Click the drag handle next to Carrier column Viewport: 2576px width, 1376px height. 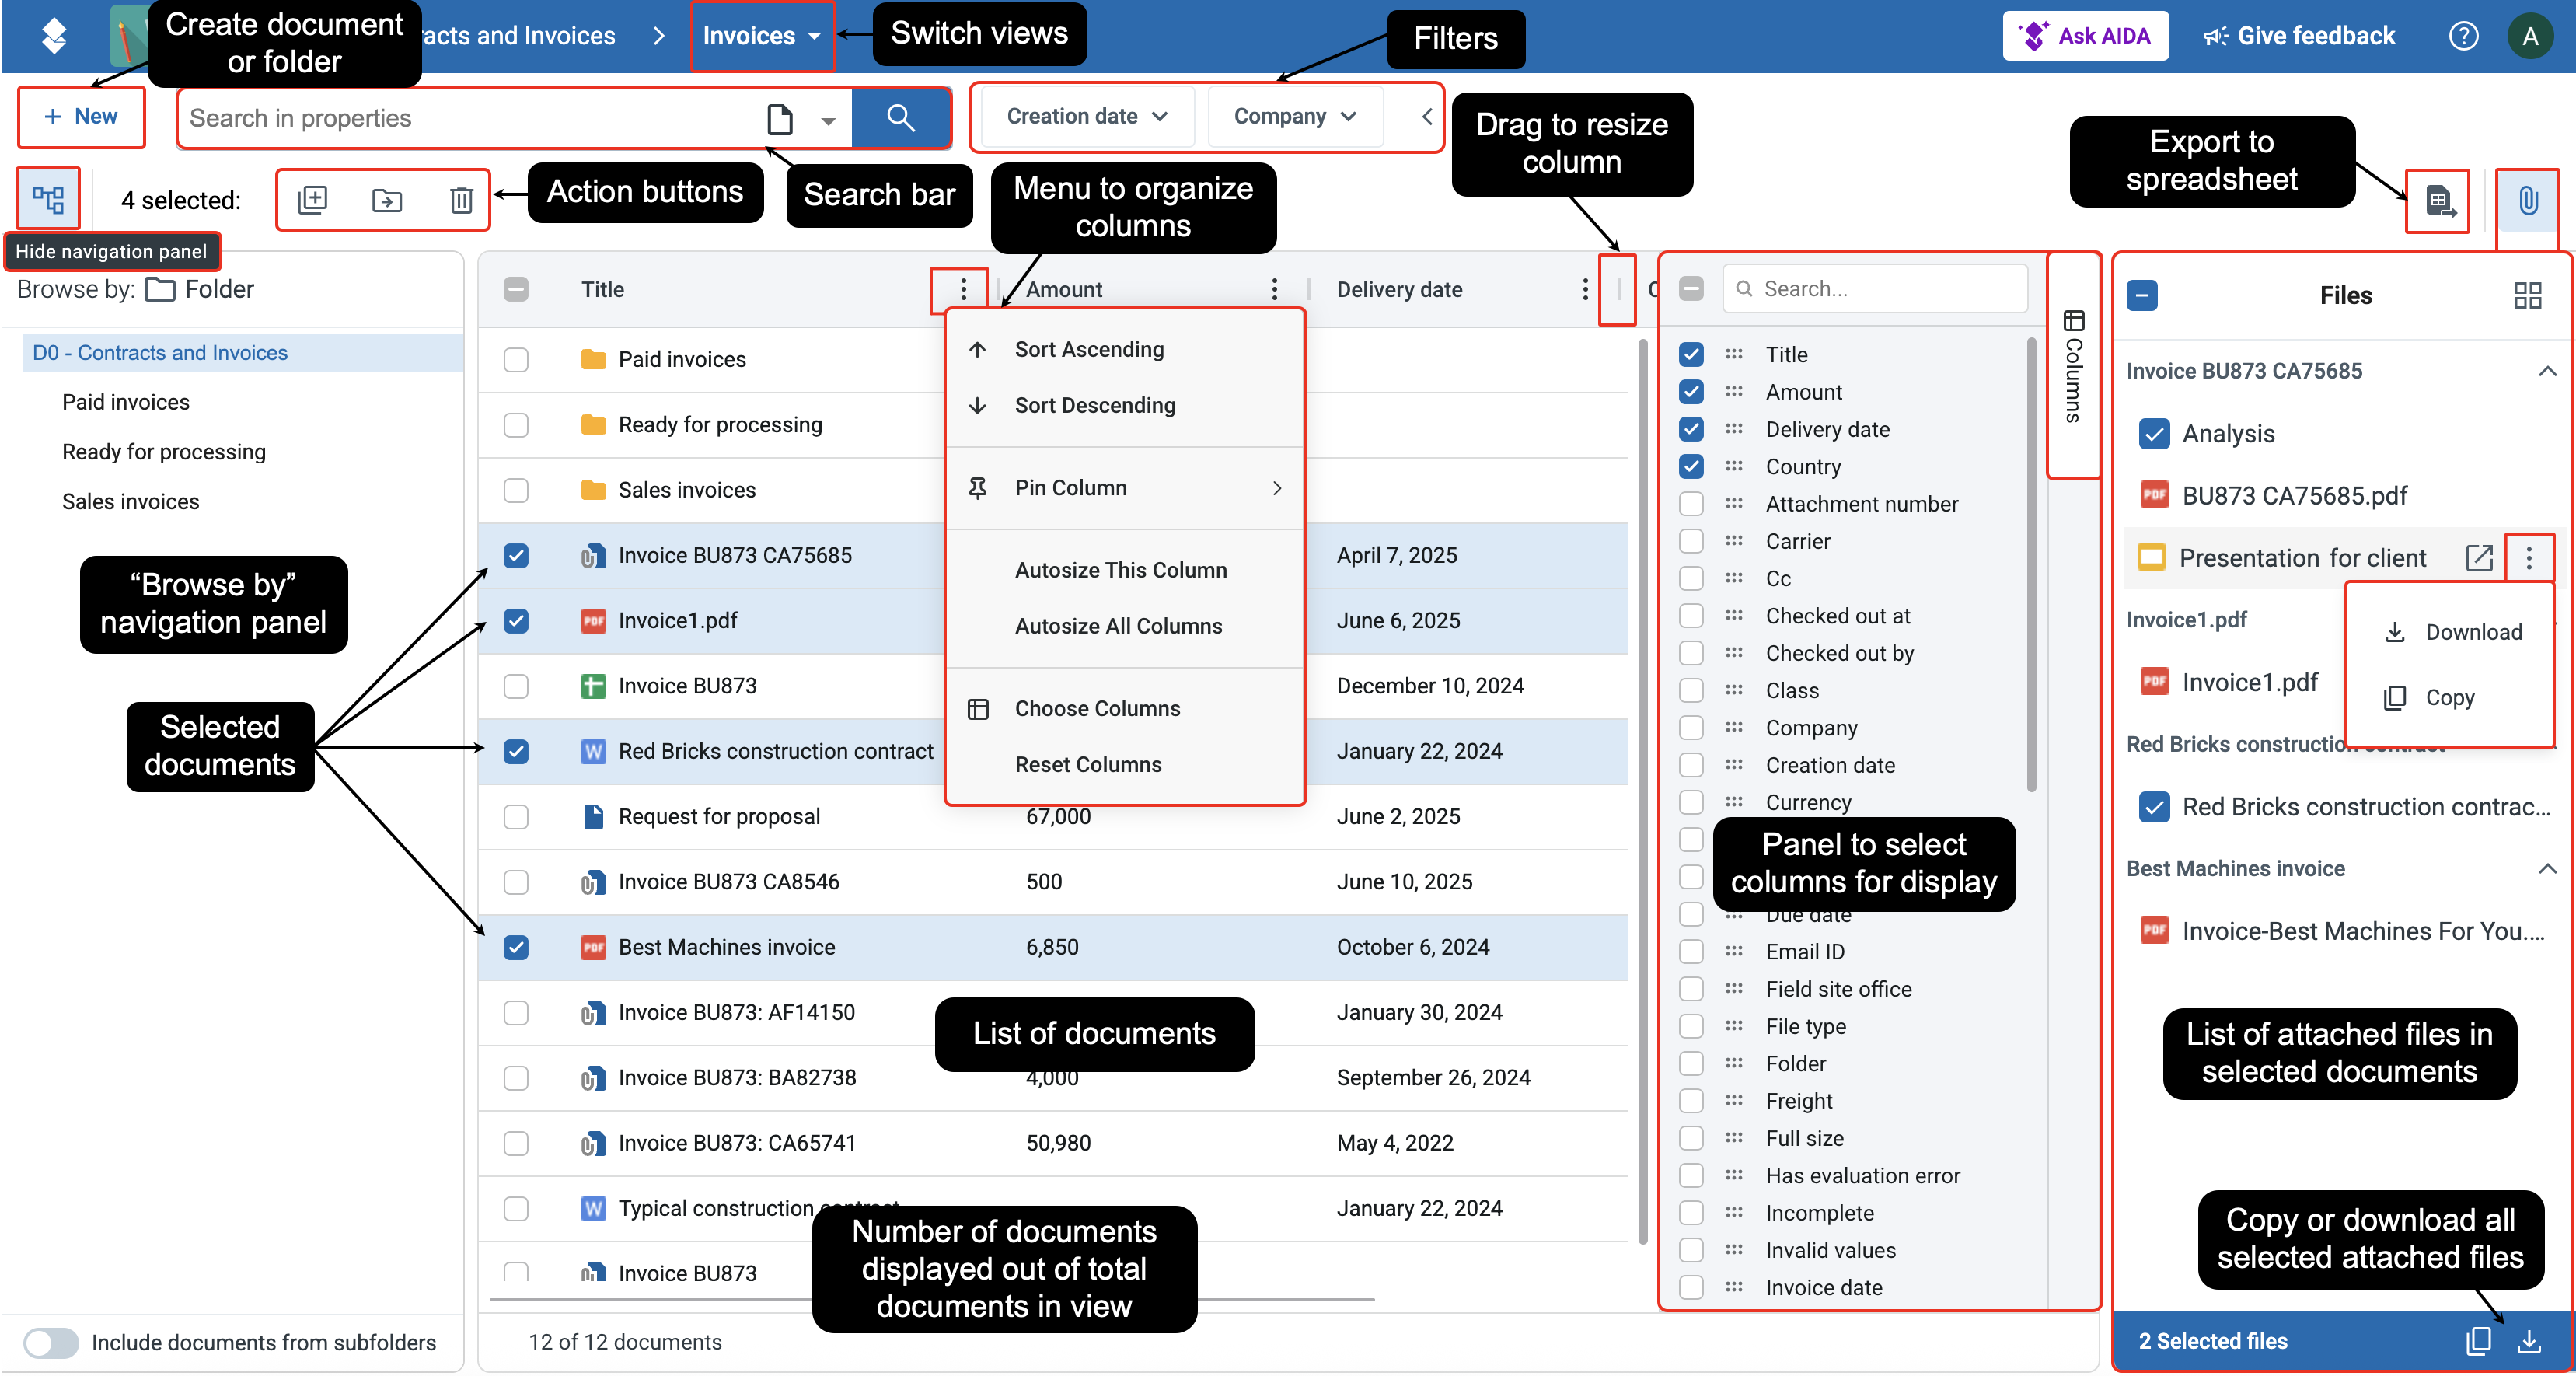[x=1734, y=541]
